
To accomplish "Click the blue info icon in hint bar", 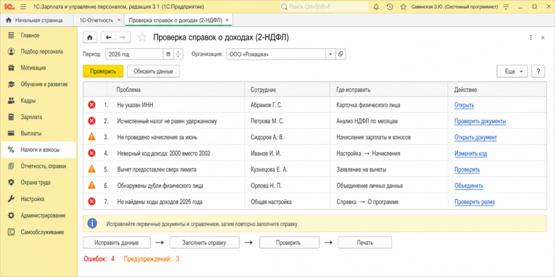I will [x=92, y=223].
